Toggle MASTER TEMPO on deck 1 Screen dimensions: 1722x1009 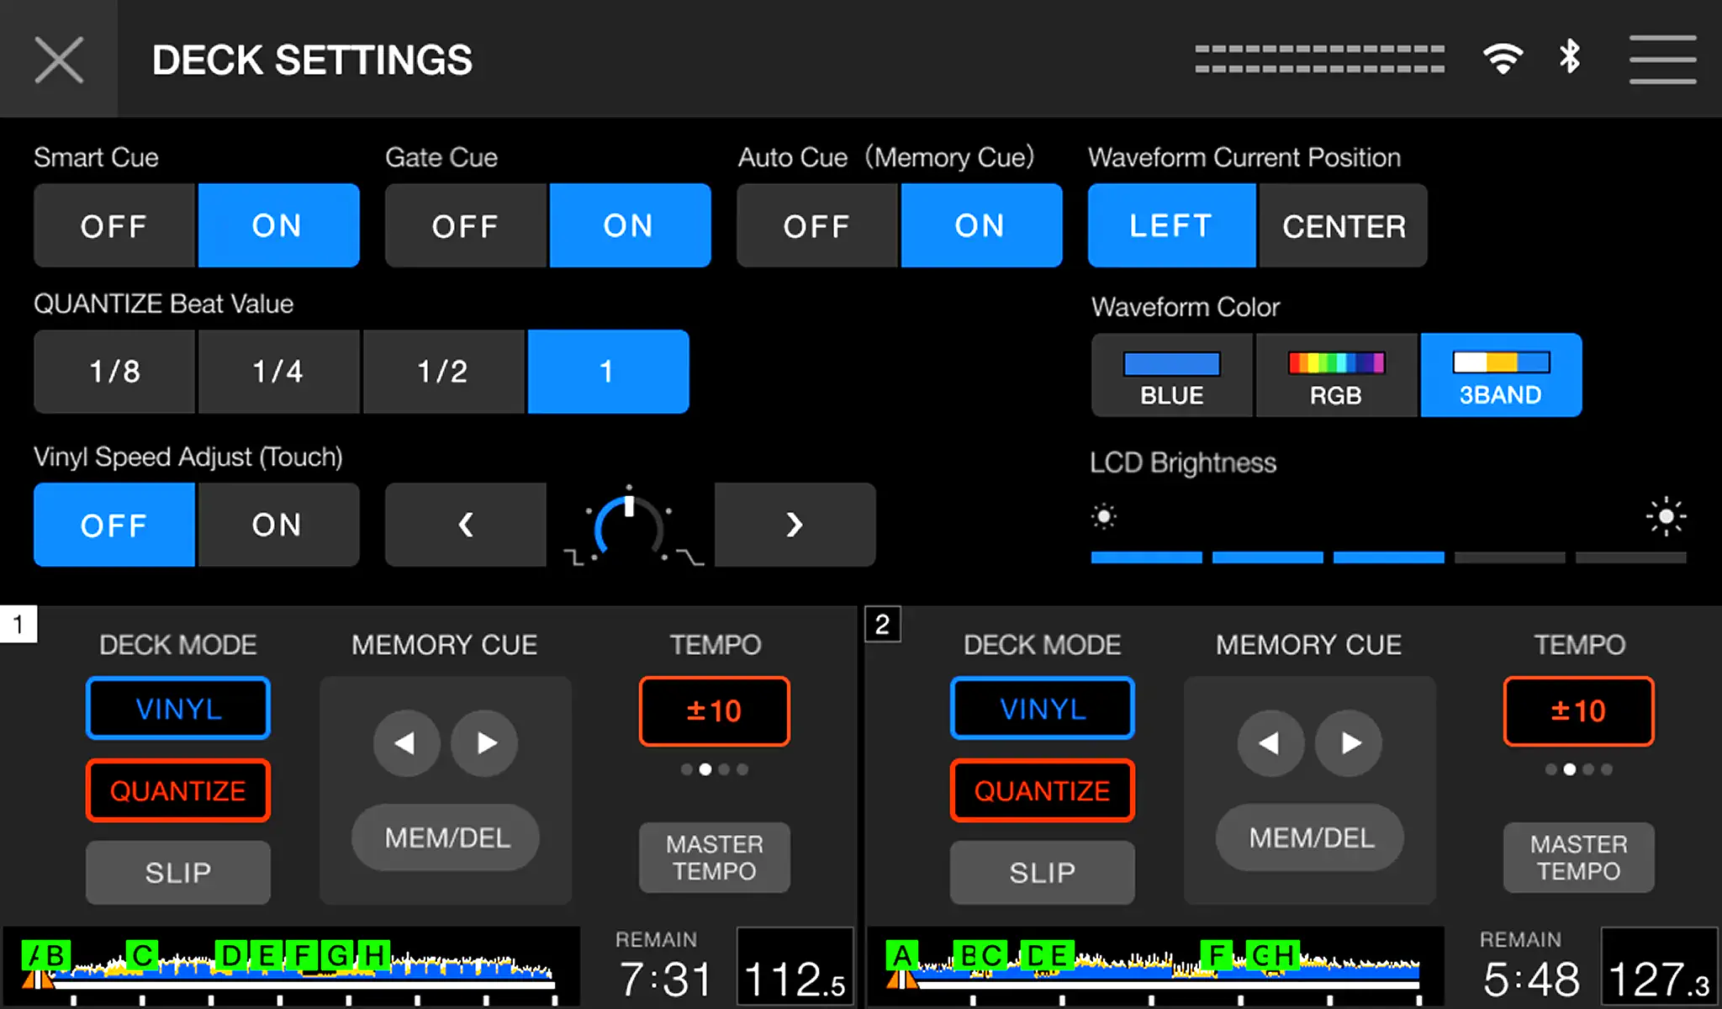[x=715, y=858]
